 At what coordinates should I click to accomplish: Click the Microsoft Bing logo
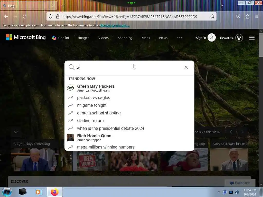(26, 37)
